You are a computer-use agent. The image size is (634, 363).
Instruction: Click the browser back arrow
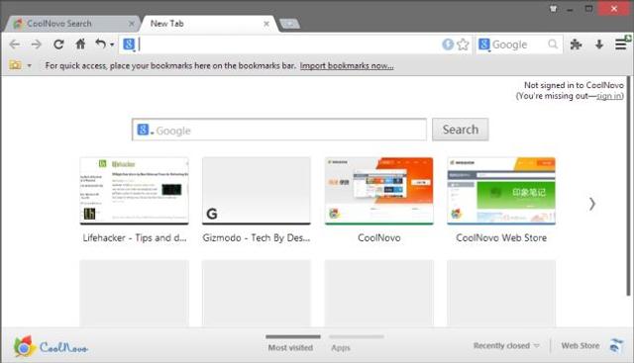pos(15,44)
